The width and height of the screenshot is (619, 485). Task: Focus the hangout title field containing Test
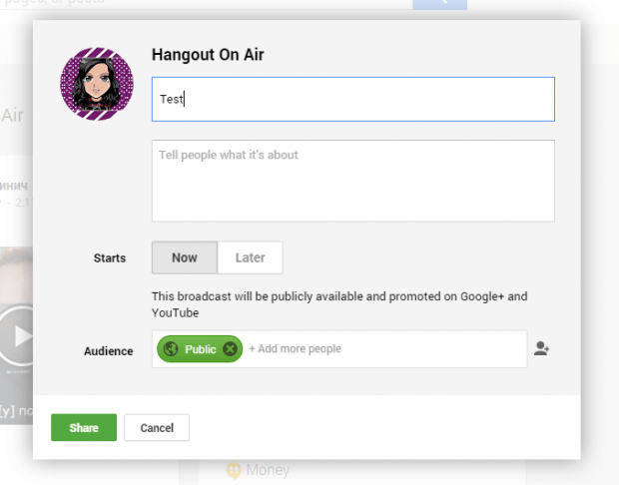point(353,99)
